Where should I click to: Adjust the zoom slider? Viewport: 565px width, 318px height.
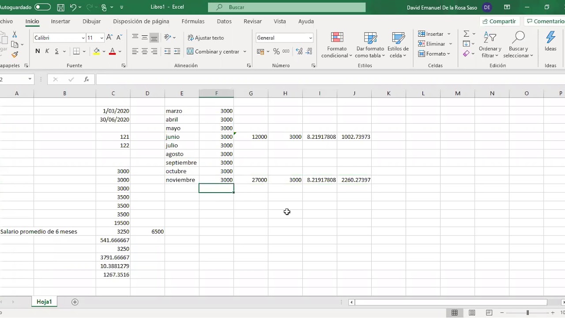(x=527, y=313)
